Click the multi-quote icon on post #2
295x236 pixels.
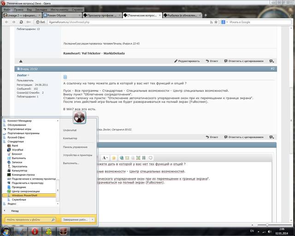point(271,137)
